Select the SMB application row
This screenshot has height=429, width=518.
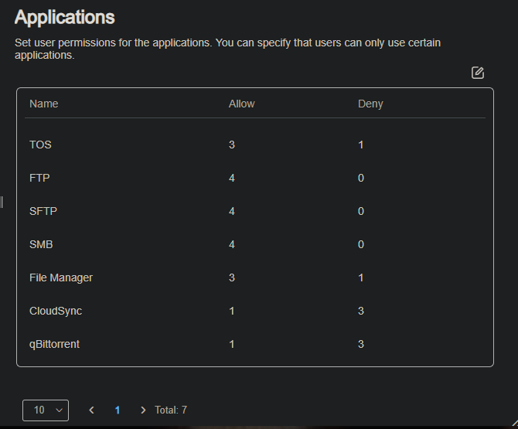(41, 244)
